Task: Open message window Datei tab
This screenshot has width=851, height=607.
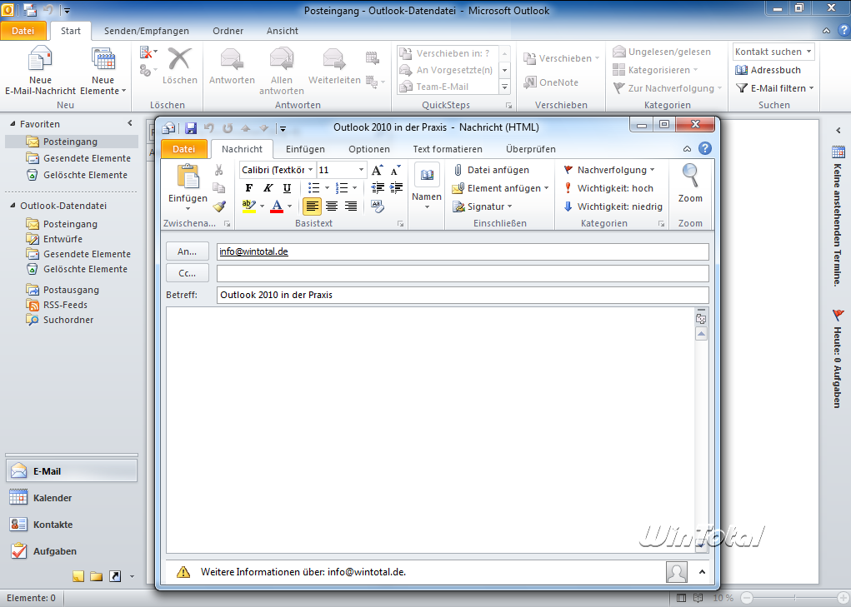Action: click(184, 149)
